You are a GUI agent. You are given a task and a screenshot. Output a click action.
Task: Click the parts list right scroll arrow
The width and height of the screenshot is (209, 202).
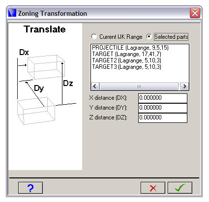(185, 86)
